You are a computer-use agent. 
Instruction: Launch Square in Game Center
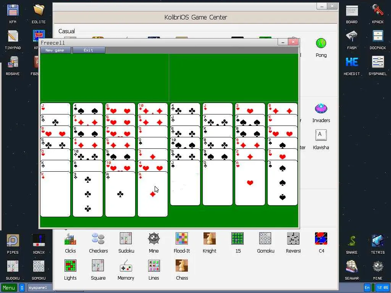[x=98, y=270]
